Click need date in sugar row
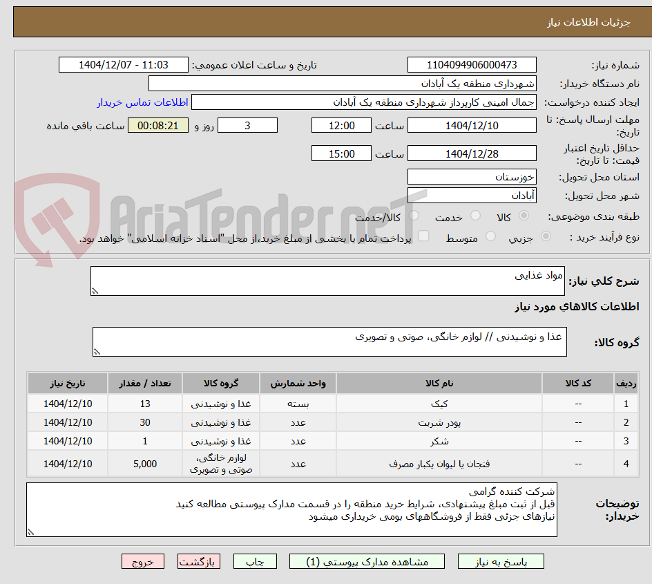 [68, 442]
